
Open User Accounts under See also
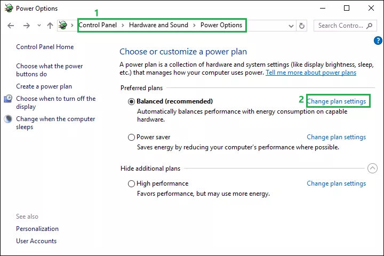coord(36,241)
